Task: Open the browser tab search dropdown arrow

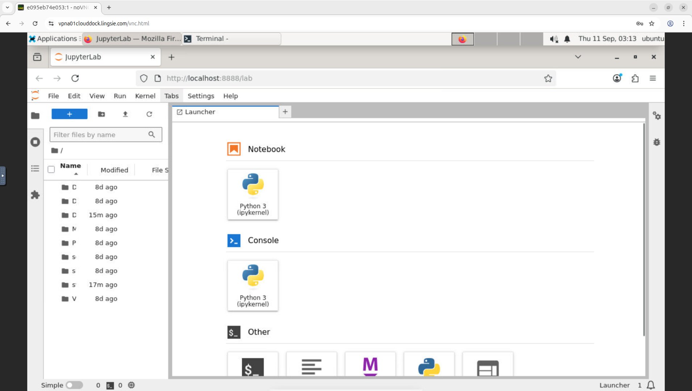Action: (7, 7)
